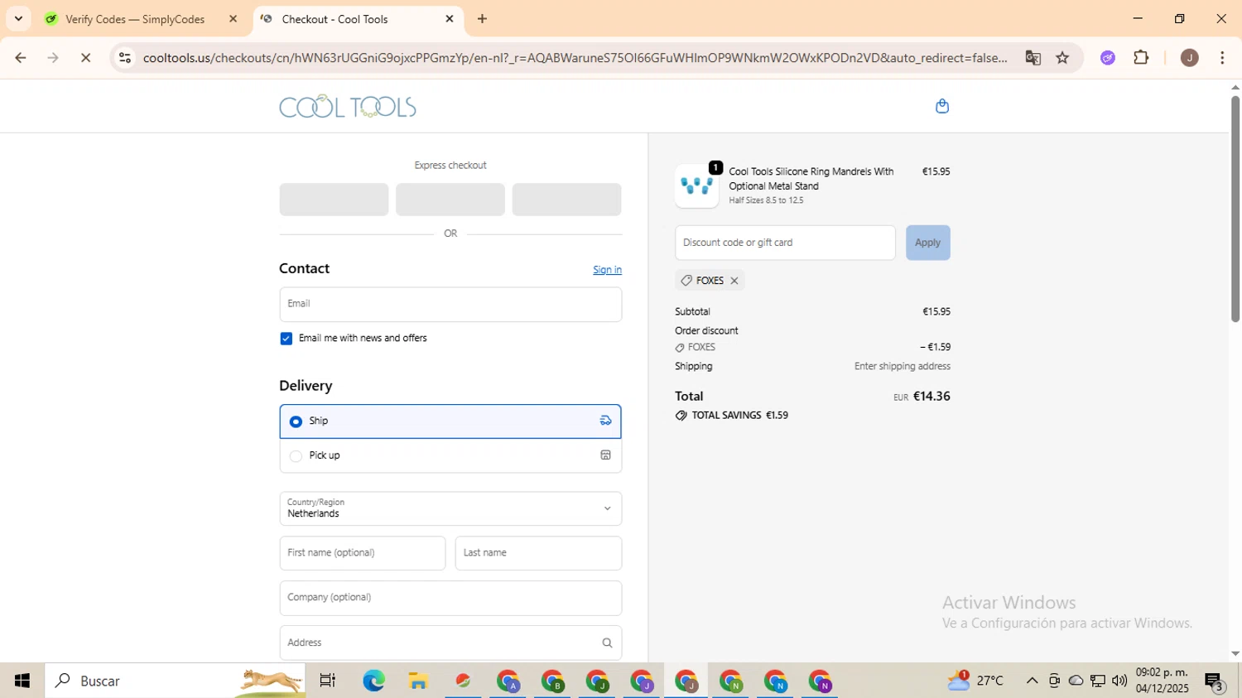
Task: Click the Company (optional) field
Action: (450, 598)
